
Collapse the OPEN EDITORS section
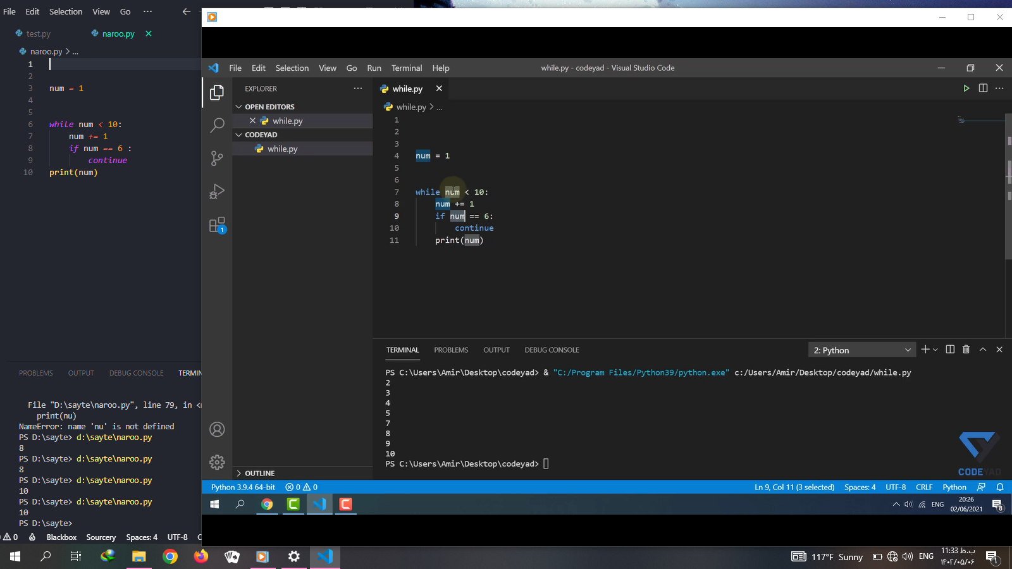coord(269,107)
